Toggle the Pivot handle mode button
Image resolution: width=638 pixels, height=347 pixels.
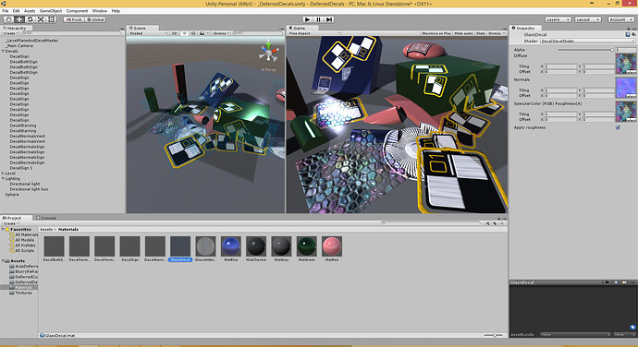(74, 19)
